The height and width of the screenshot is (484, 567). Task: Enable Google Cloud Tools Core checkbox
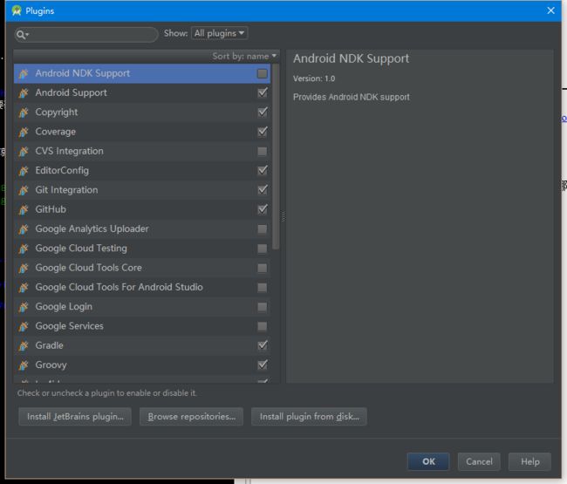tap(263, 269)
